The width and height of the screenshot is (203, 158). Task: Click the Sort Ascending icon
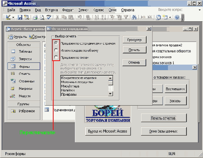pos(97,17)
